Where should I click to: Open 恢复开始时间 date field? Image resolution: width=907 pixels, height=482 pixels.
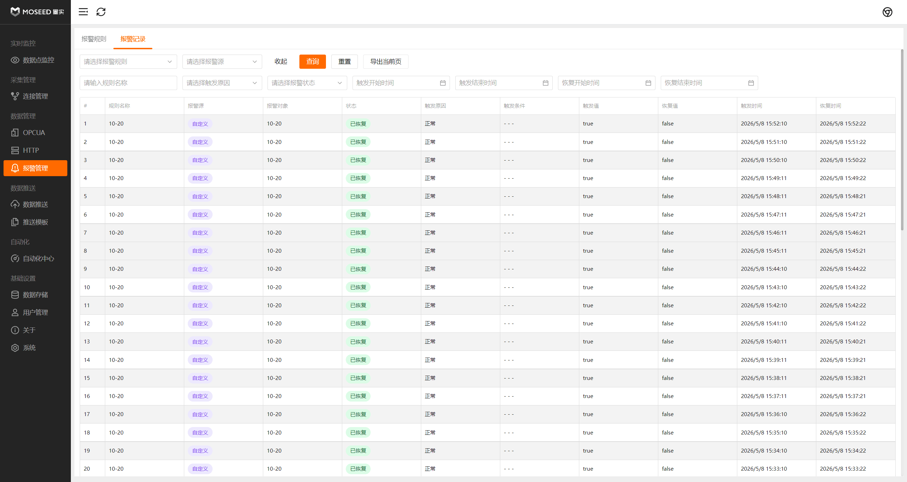(x=607, y=83)
